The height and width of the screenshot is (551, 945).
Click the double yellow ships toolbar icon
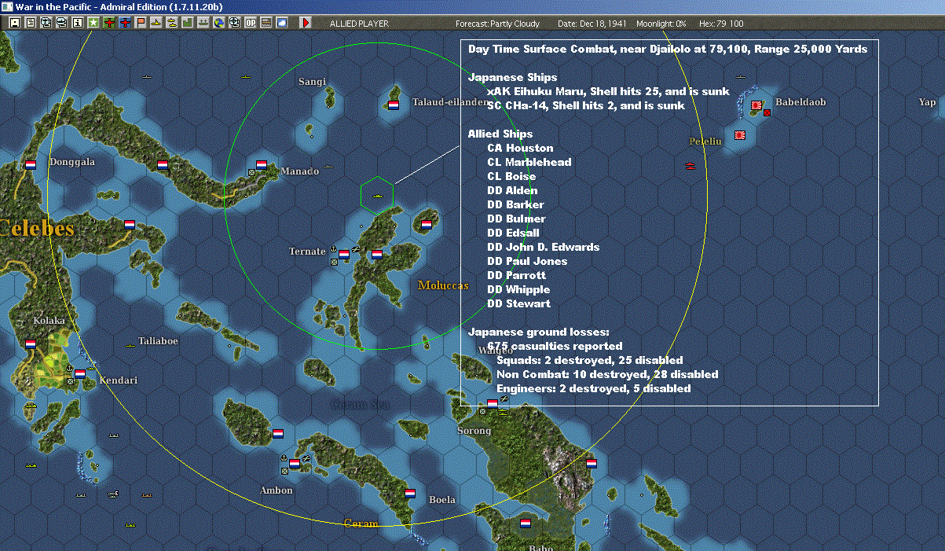[172, 23]
